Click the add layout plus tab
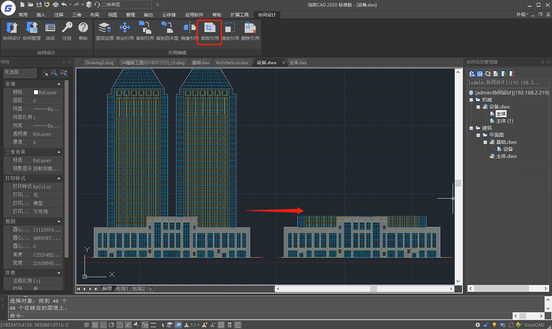This screenshot has height=329, width=552. pyautogui.click(x=151, y=289)
